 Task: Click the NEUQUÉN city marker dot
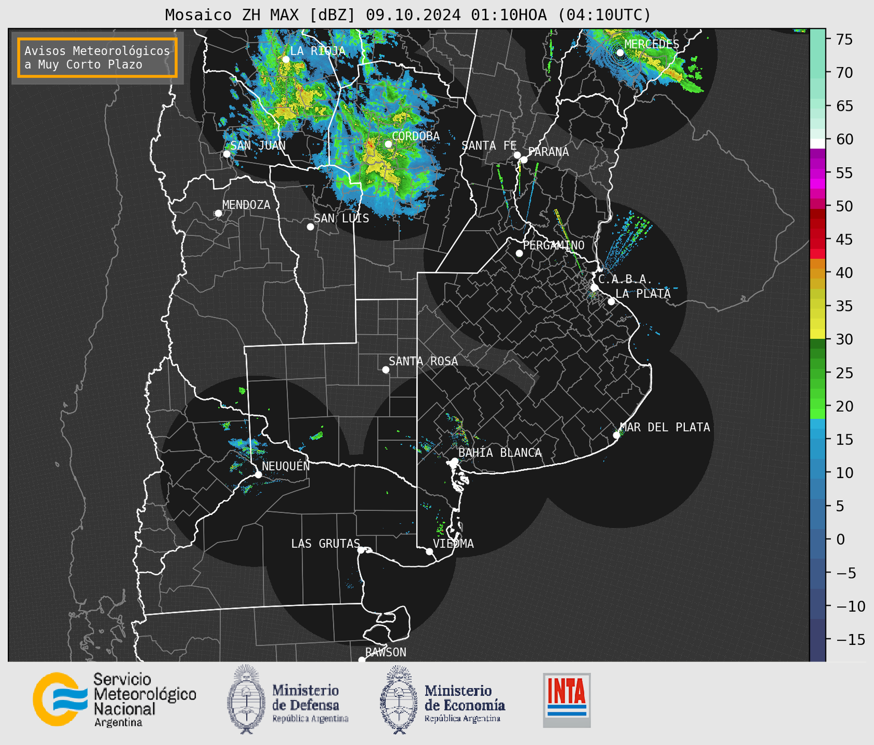coord(258,475)
